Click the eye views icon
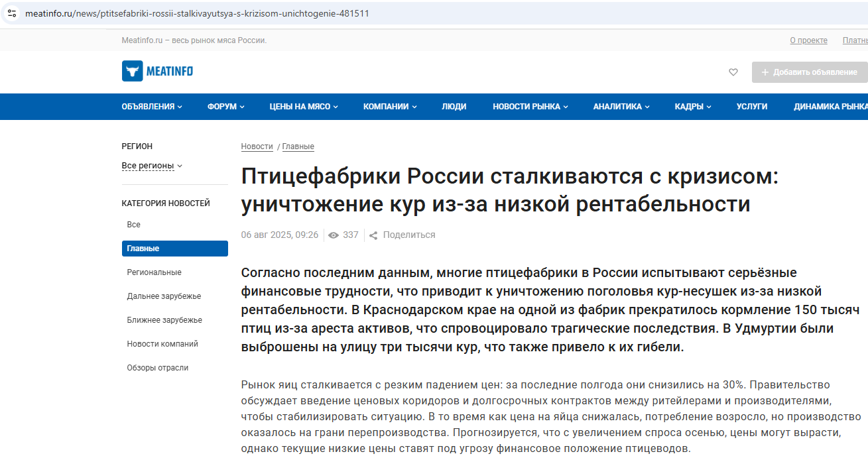Image resolution: width=868 pixels, height=456 pixels. [x=334, y=235]
